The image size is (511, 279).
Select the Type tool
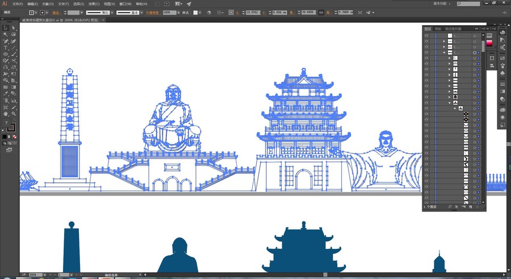point(6,48)
